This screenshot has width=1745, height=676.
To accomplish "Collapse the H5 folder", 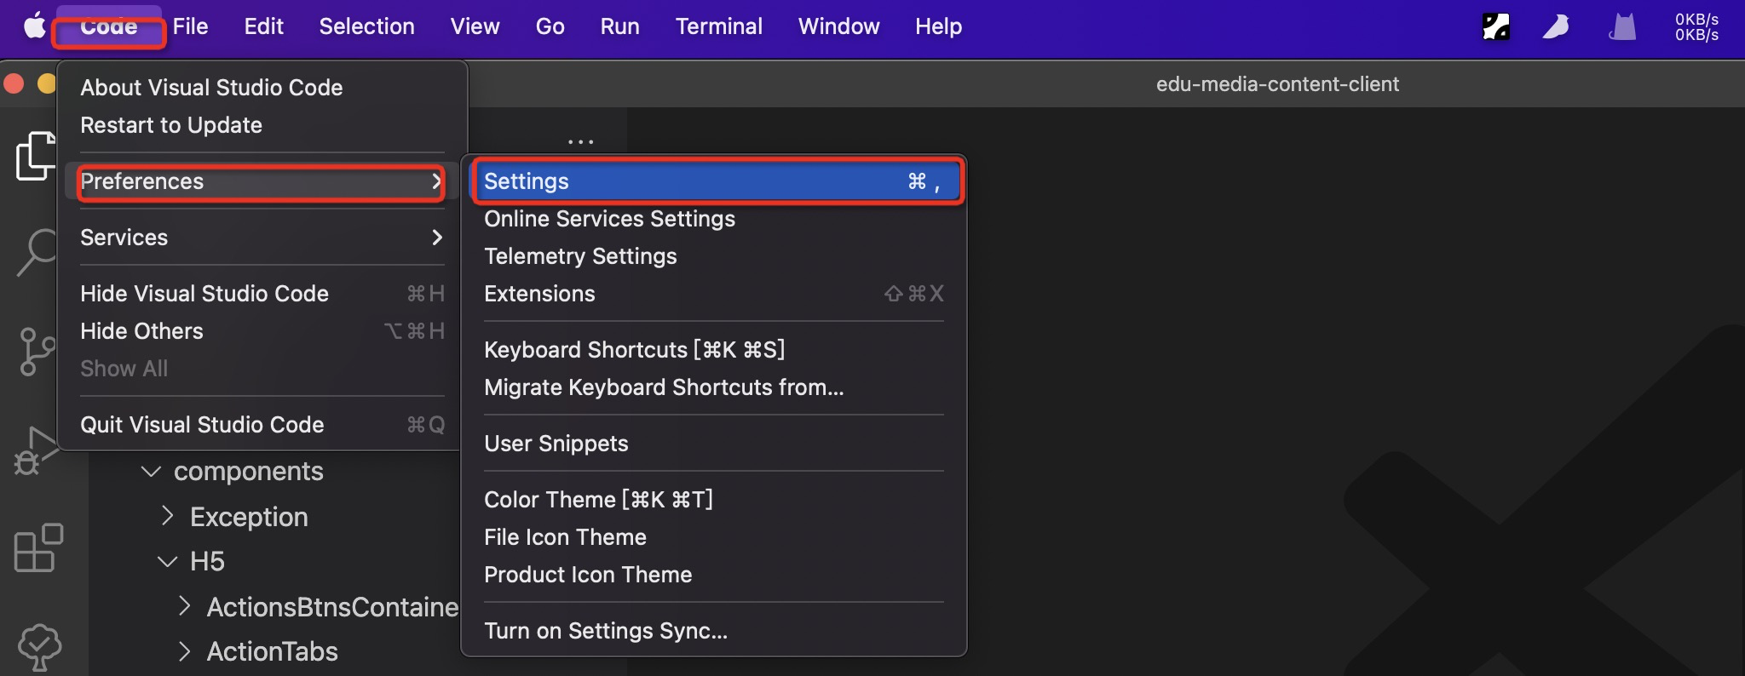I will coord(168,561).
